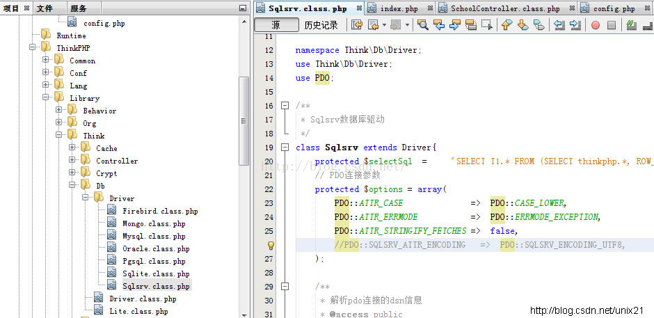Toggle bookmark on current line

coord(539,25)
